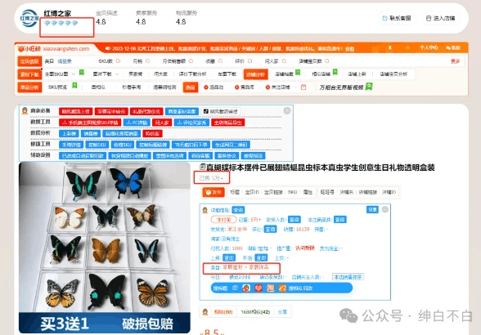
Task: Click the clipboard icon after 关注店铺
Action: (303, 87)
